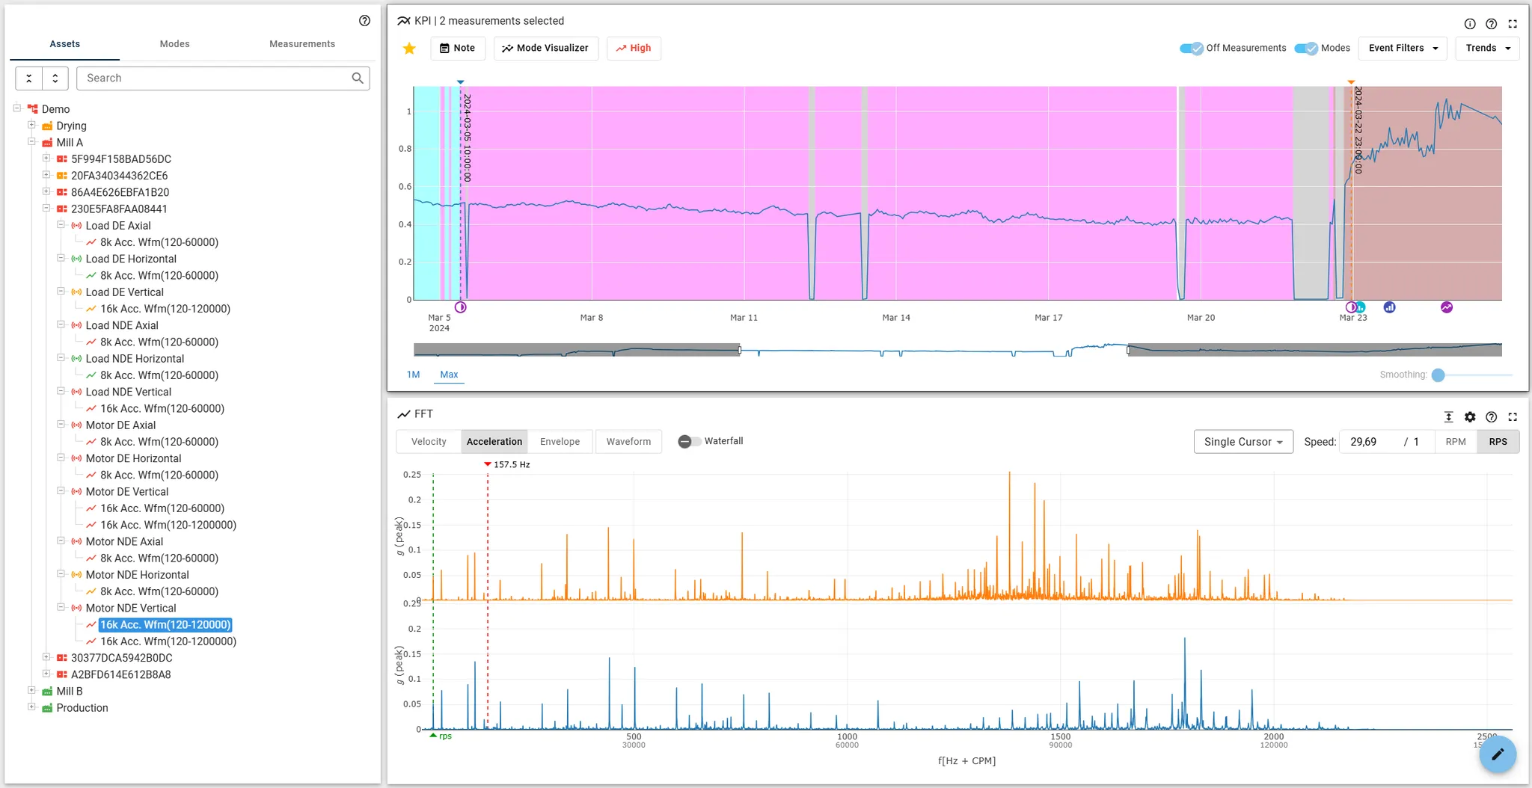Open the Mode Visualizer
Screen dimensions: 1532x788
pos(546,49)
